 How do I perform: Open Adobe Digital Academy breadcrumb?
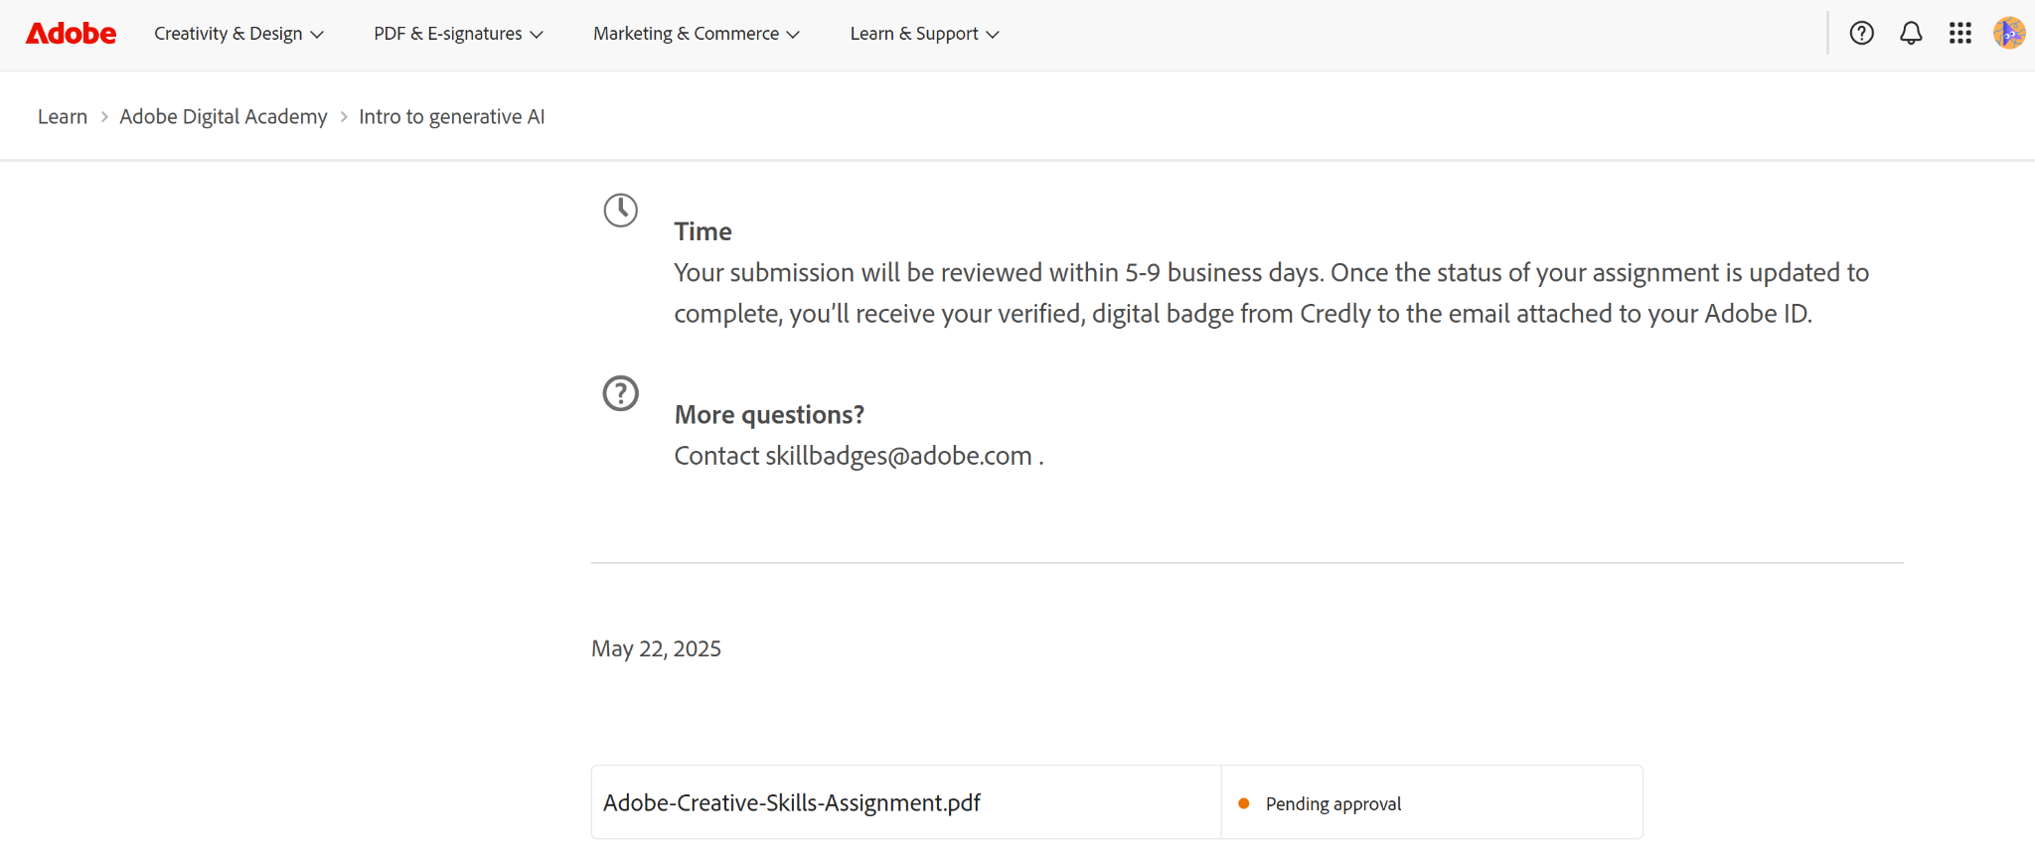pyautogui.click(x=224, y=117)
